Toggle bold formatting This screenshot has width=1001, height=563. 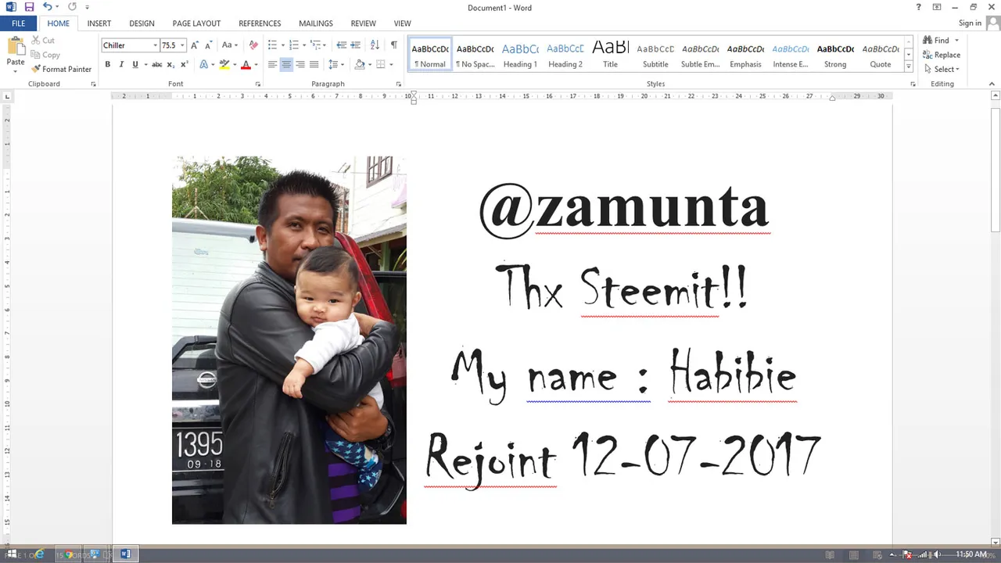pos(107,64)
